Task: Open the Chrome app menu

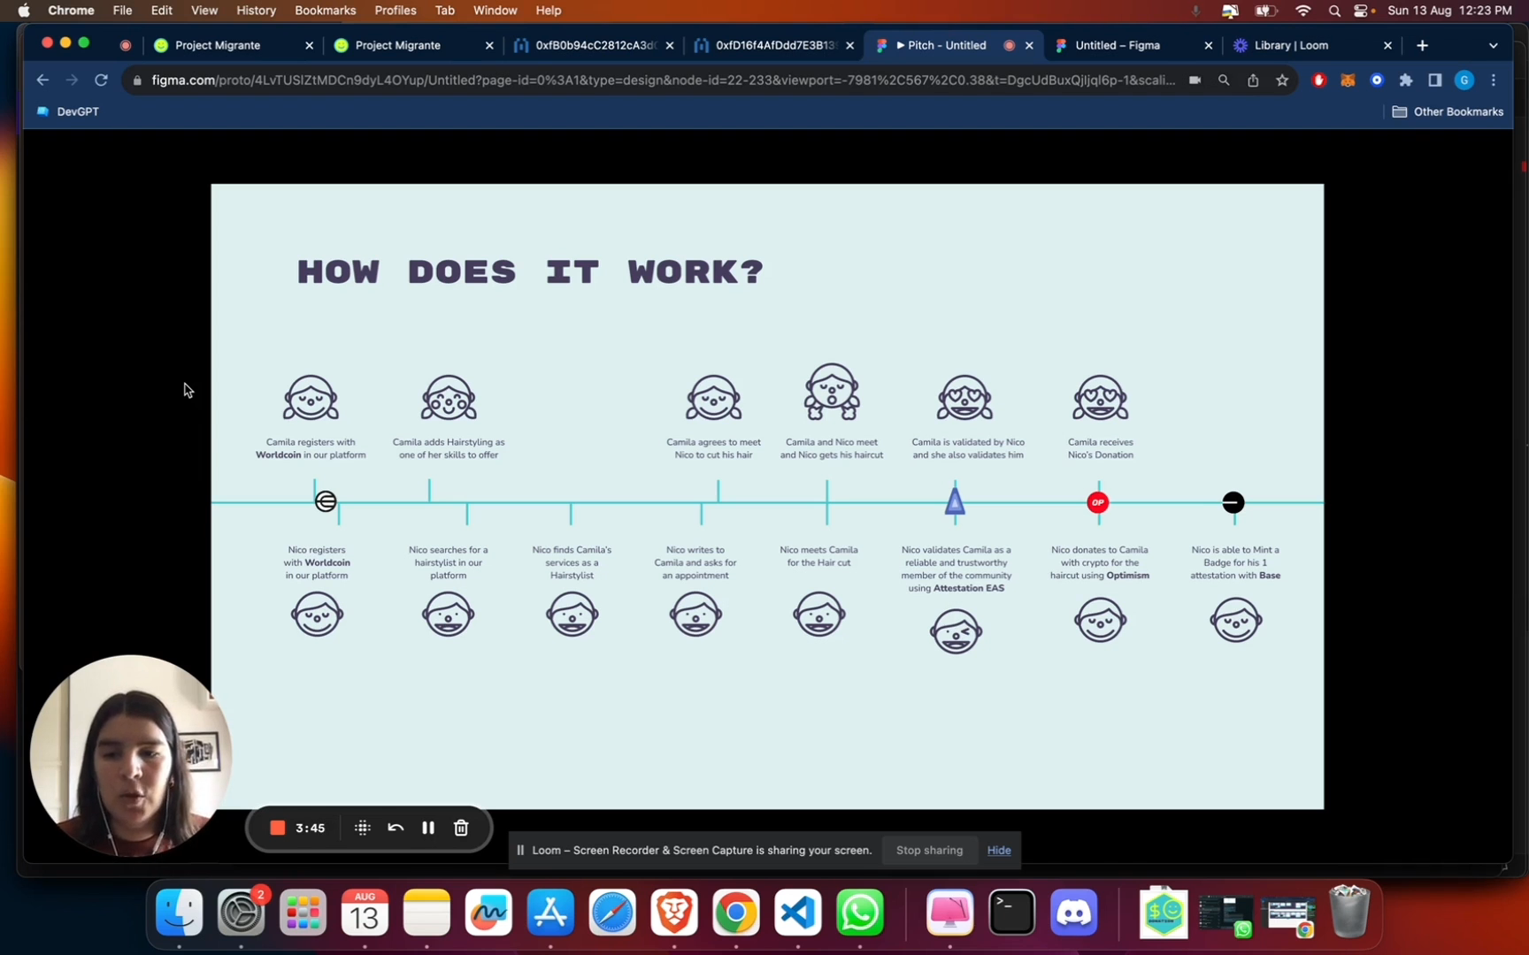Action: 71,11
